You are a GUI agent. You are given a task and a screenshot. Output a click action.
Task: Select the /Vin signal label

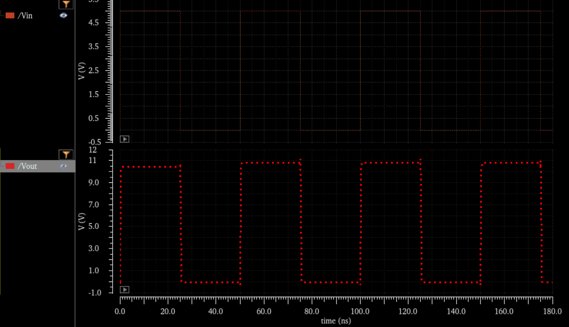(25, 16)
